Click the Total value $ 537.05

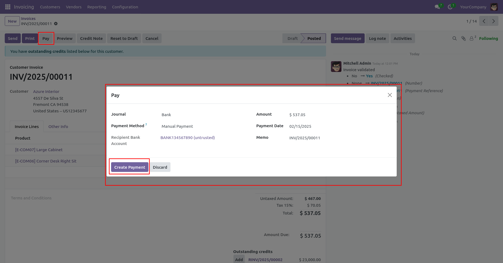coord(310,213)
